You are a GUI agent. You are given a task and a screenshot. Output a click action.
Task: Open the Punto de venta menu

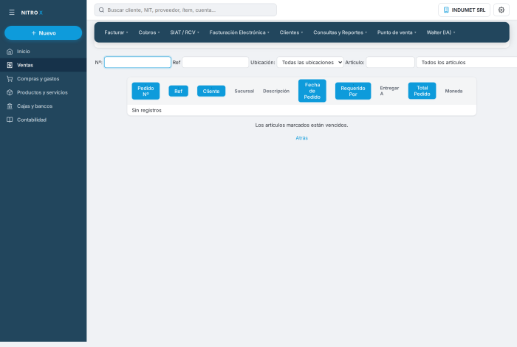(397, 32)
